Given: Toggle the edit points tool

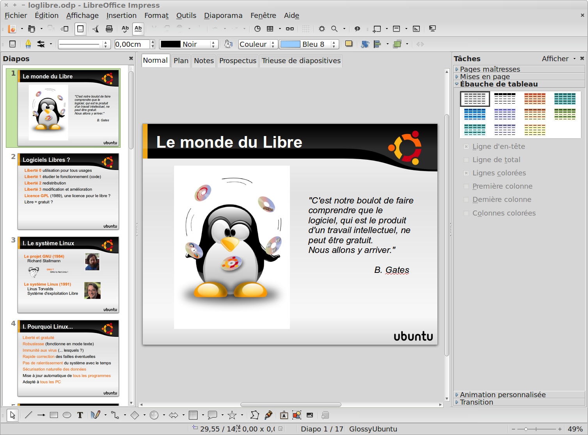Looking at the screenshot, I should click(x=255, y=415).
